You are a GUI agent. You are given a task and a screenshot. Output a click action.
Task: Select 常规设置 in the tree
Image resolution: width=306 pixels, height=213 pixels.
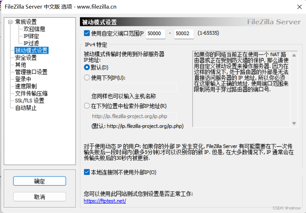pos(26,22)
